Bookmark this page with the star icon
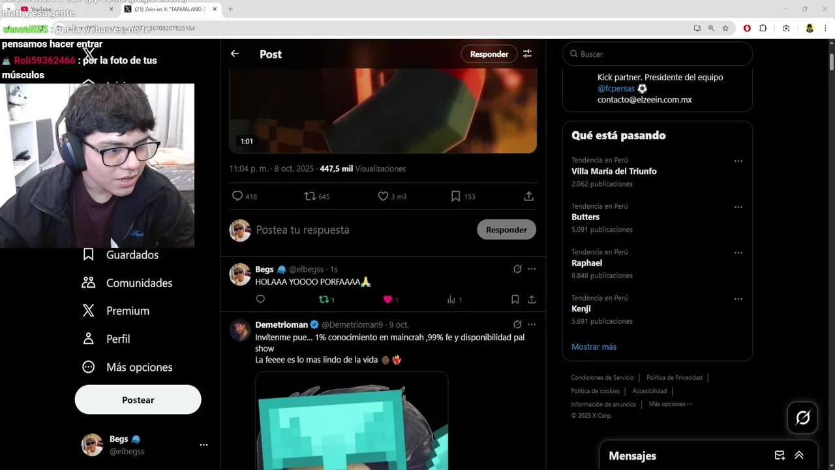The width and height of the screenshot is (835, 470). (725, 28)
